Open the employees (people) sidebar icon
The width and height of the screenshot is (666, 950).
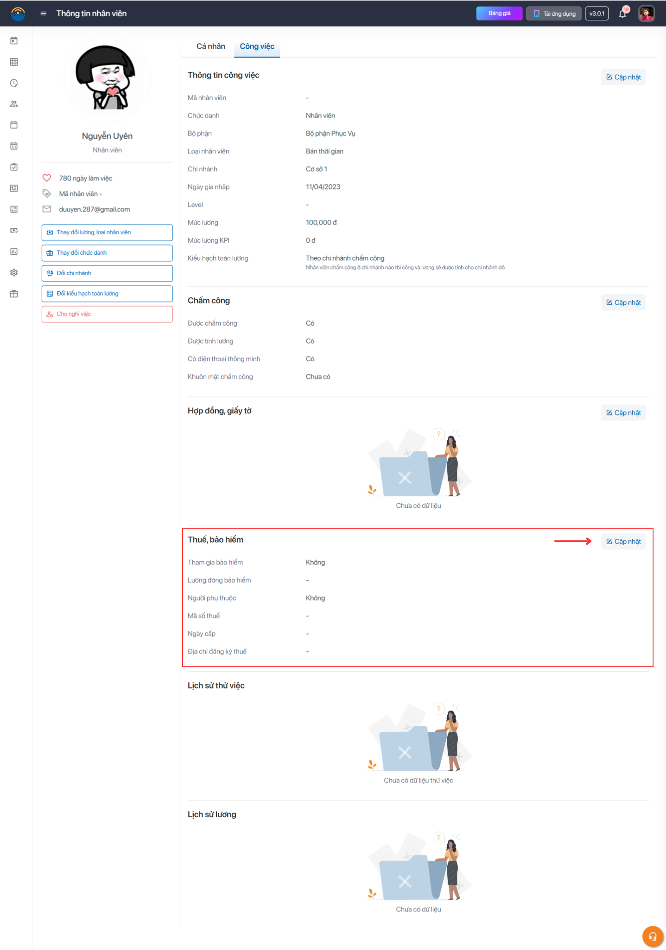(14, 104)
